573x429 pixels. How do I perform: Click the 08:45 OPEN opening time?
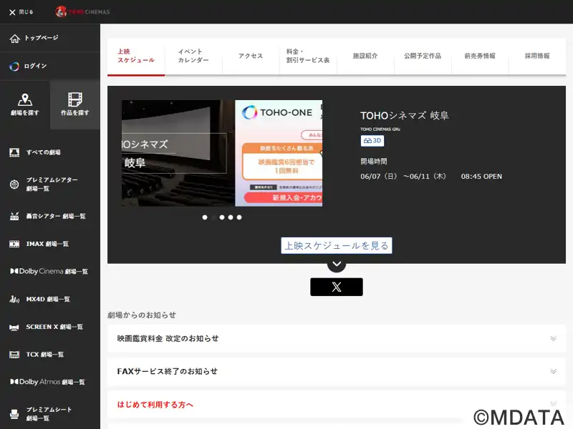(481, 177)
